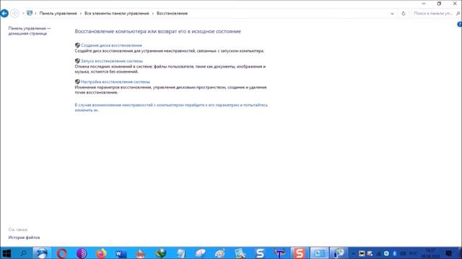Open 'Настройка восстановления системы' link
Viewport: 462px width, 259px height.
point(115,82)
